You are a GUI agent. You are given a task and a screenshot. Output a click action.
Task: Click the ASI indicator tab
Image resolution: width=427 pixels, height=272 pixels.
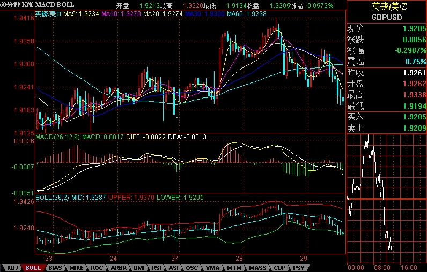174,267
